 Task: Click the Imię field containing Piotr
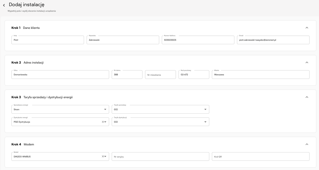pos(47,40)
